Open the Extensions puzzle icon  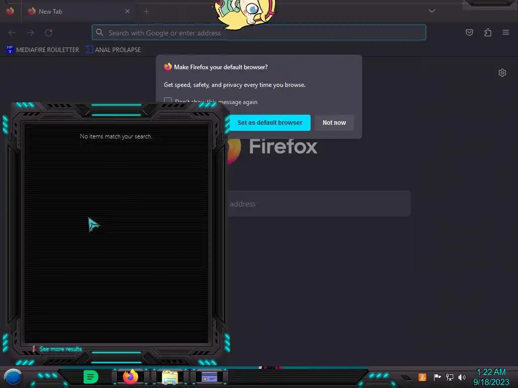coord(488,32)
